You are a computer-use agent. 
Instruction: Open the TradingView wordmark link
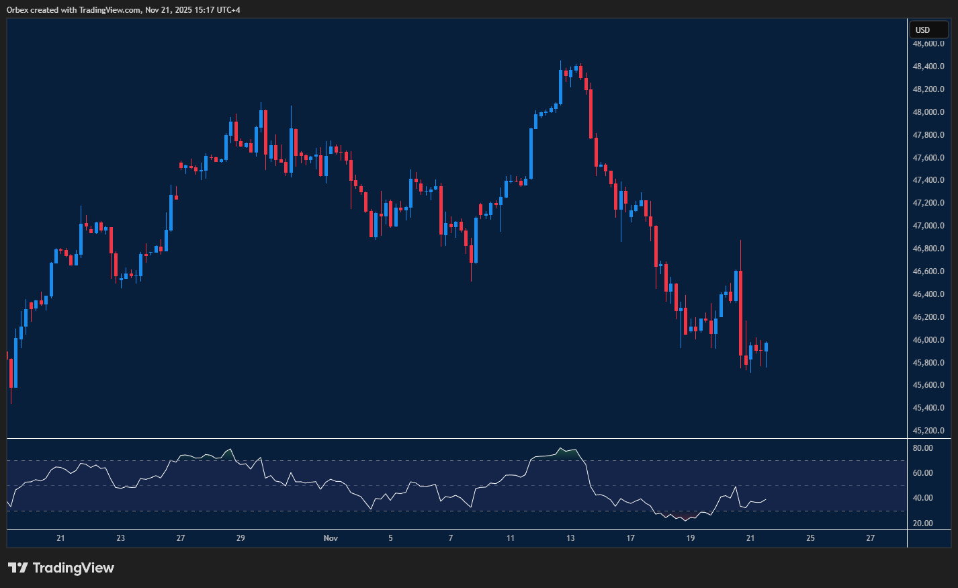click(x=73, y=568)
